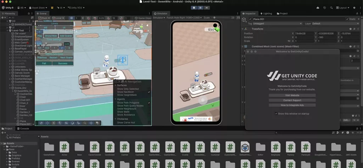Lock the Inspector panel
This screenshot has width=363, height=168.
357,13
